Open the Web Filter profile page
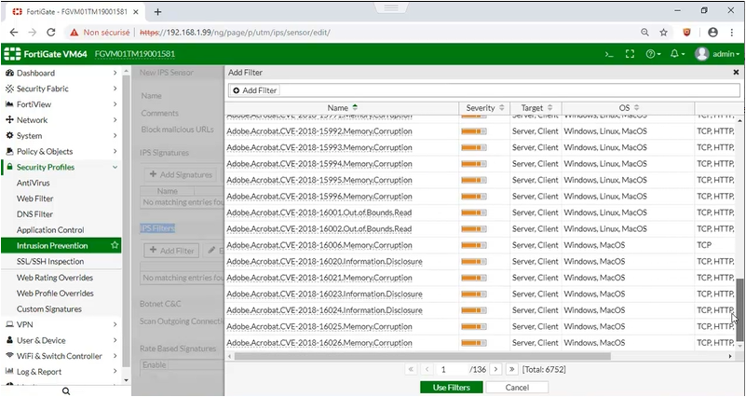Image resolution: width=746 pixels, height=397 pixels. [34, 198]
